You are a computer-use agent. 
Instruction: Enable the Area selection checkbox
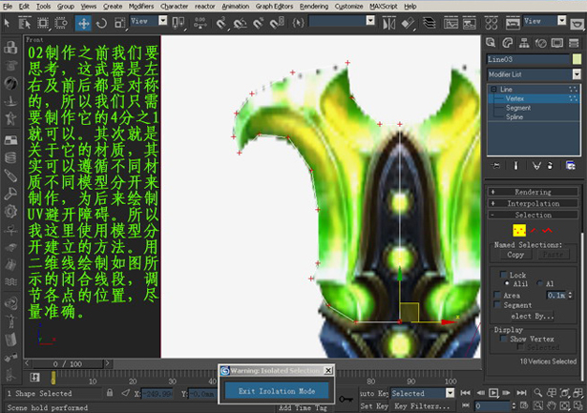tap(497, 295)
